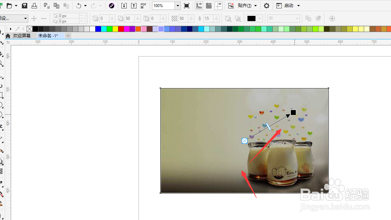391x220 pixels.
Task: Click the clear shadow icon
Action: [318, 18]
